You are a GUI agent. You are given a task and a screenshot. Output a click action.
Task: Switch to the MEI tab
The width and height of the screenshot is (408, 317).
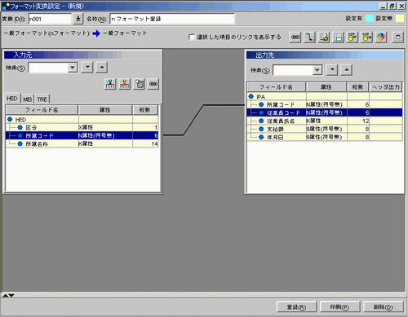[27, 99]
